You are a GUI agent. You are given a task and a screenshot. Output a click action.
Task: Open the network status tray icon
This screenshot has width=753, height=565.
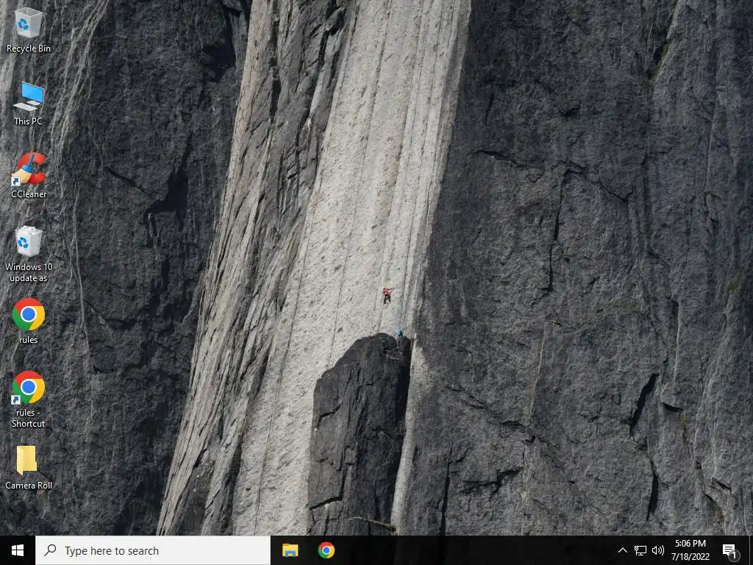pyautogui.click(x=640, y=550)
